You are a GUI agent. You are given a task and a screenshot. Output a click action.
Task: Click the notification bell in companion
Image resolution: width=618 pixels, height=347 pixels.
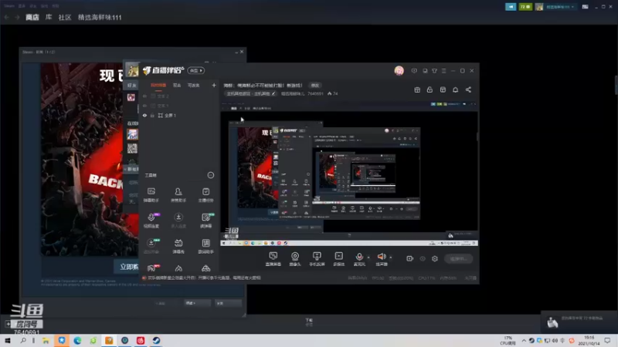pos(455,89)
